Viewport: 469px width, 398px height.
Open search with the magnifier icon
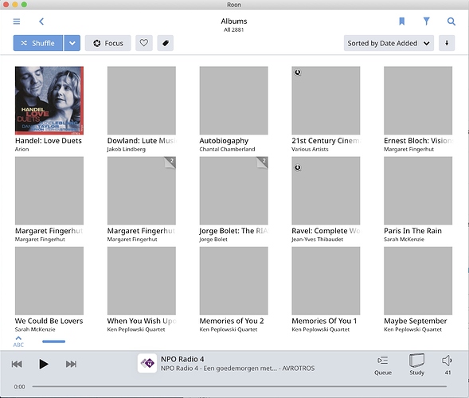(x=451, y=21)
